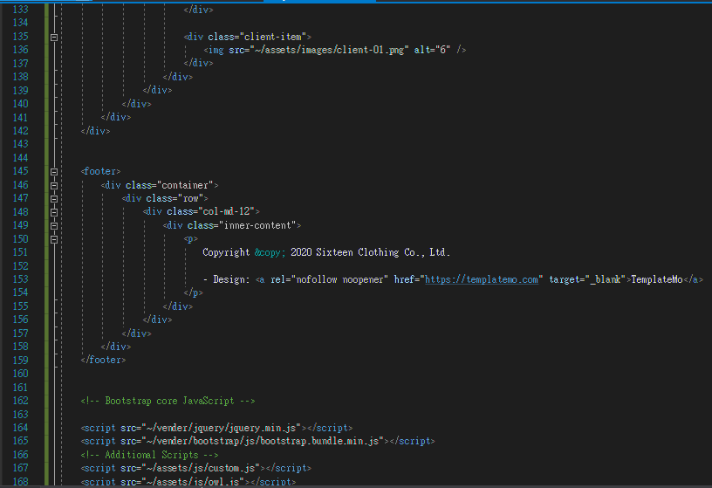Click line number 153
712x488 pixels.
tap(20, 279)
